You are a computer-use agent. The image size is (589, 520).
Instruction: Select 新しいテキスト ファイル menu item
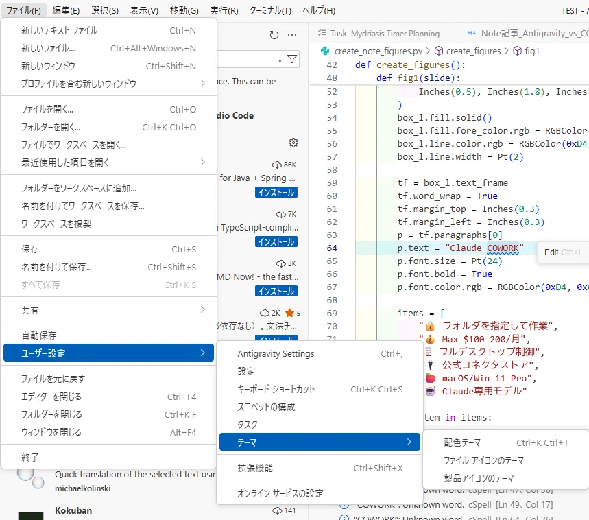[x=108, y=30]
